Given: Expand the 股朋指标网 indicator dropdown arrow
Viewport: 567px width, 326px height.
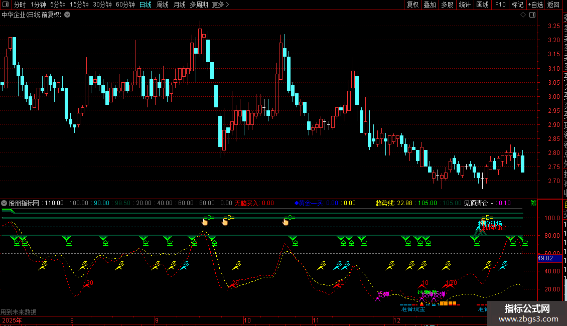Looking at the screenshot, I should (4, 203).
